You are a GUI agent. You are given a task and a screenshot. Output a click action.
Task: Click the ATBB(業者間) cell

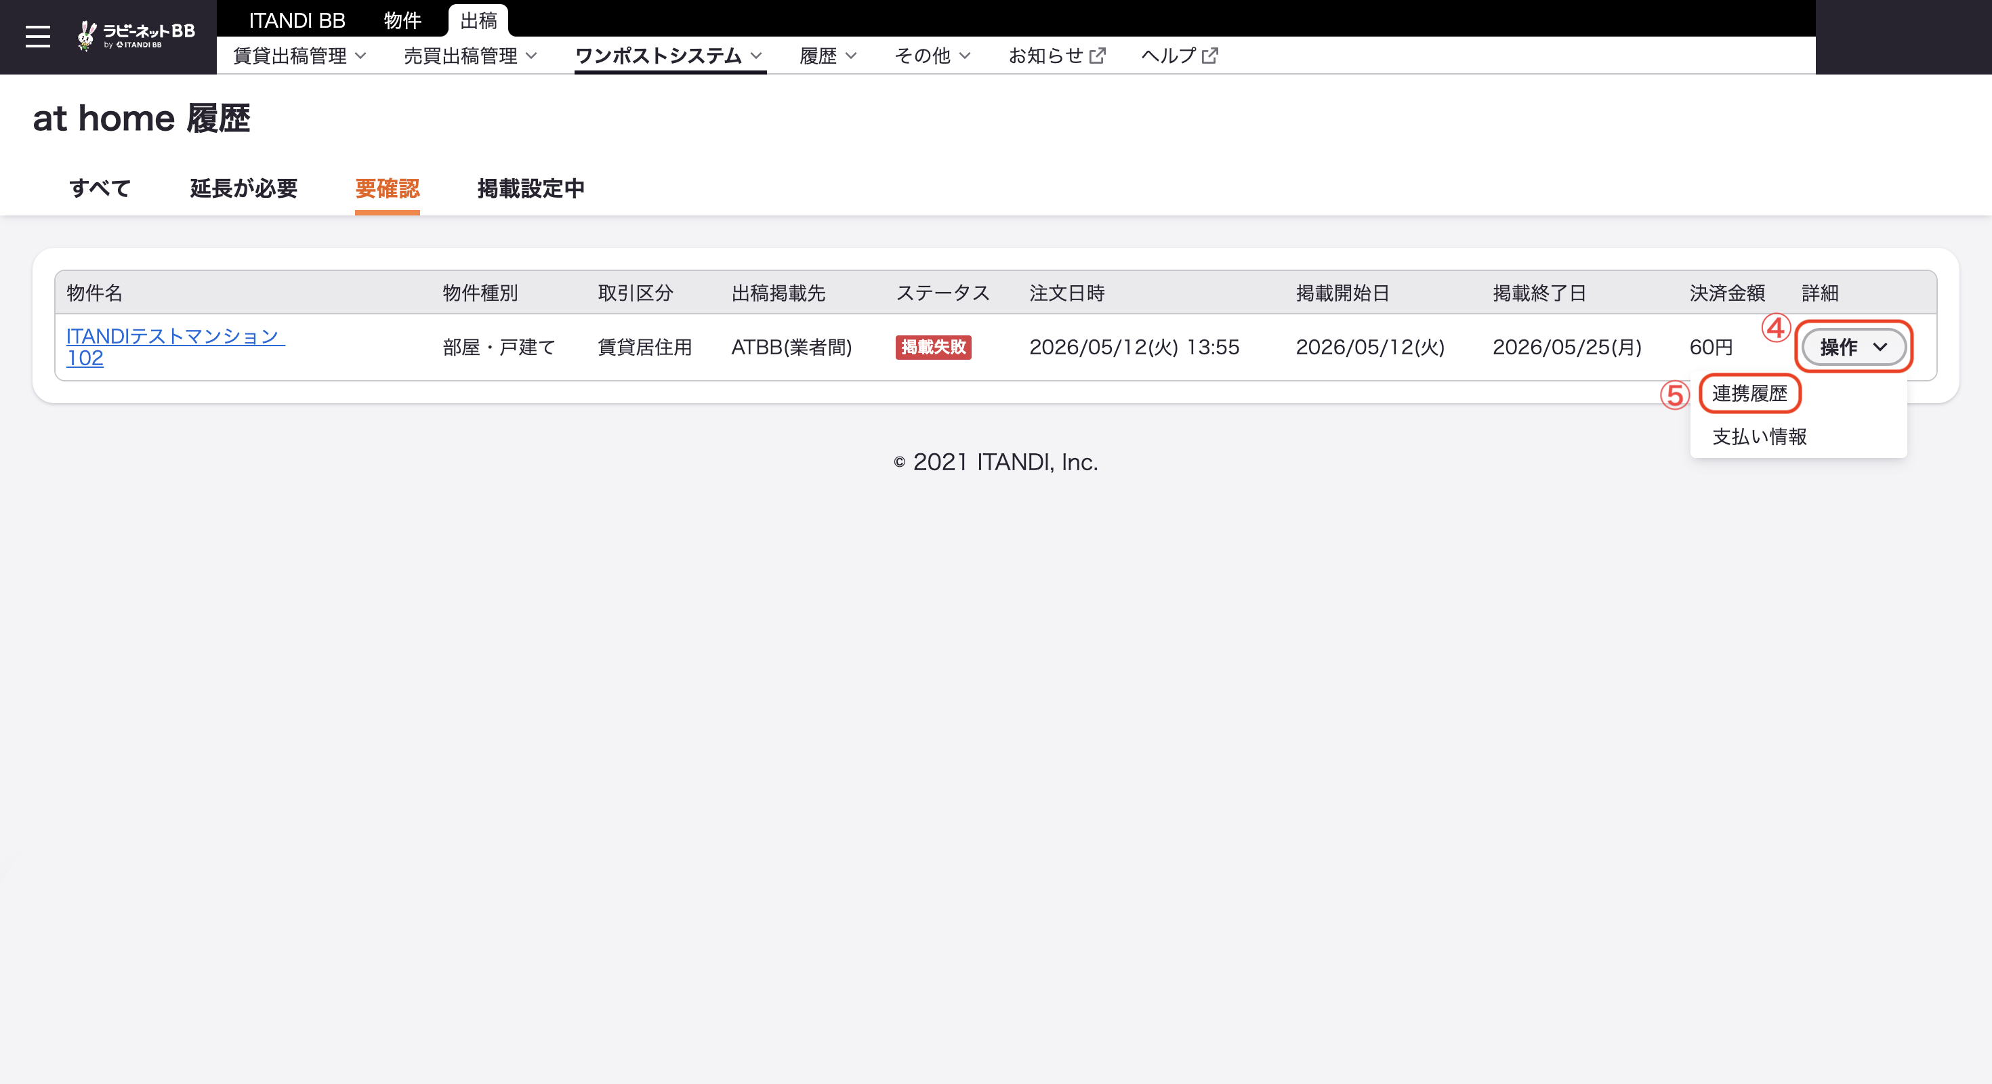[792, 347]
